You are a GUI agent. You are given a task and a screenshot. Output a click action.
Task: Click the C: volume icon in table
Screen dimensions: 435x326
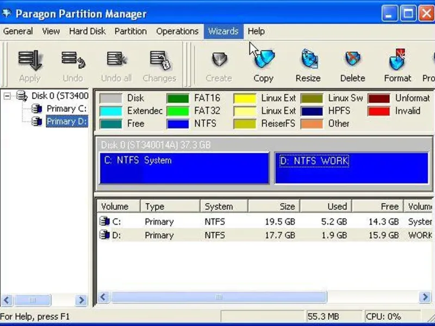tap(104, 221)
